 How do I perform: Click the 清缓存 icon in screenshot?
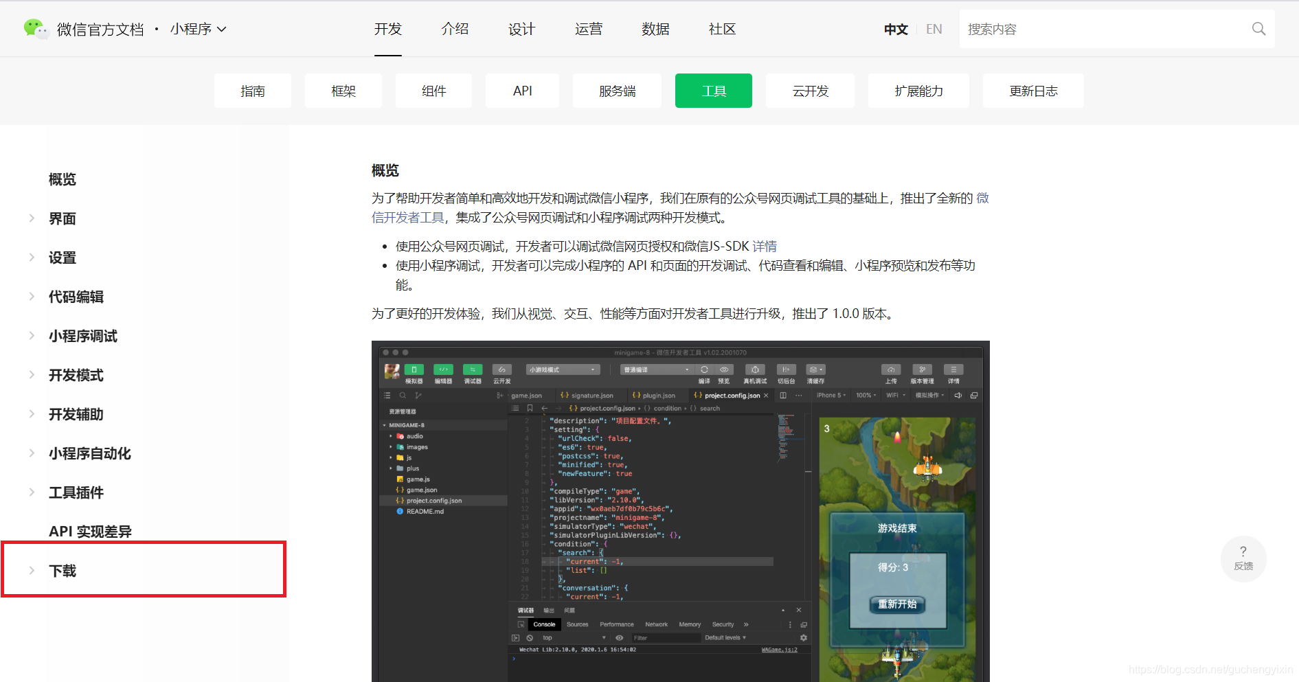click(x=815, y=370)
